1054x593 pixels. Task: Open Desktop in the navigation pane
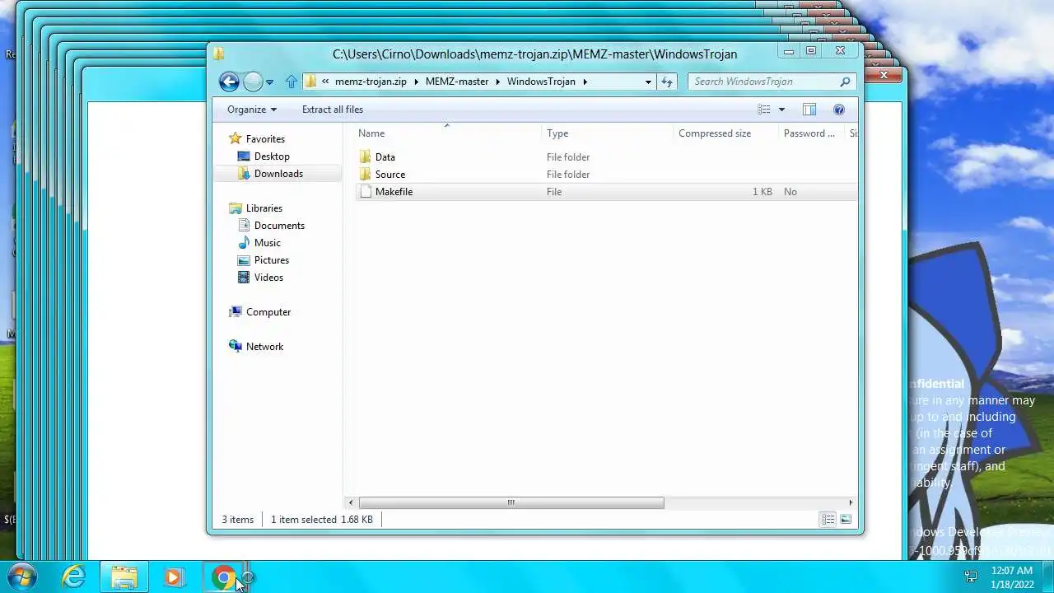tap(272, 156)
